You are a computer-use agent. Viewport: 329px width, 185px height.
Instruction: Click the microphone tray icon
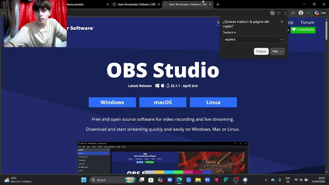280,180
